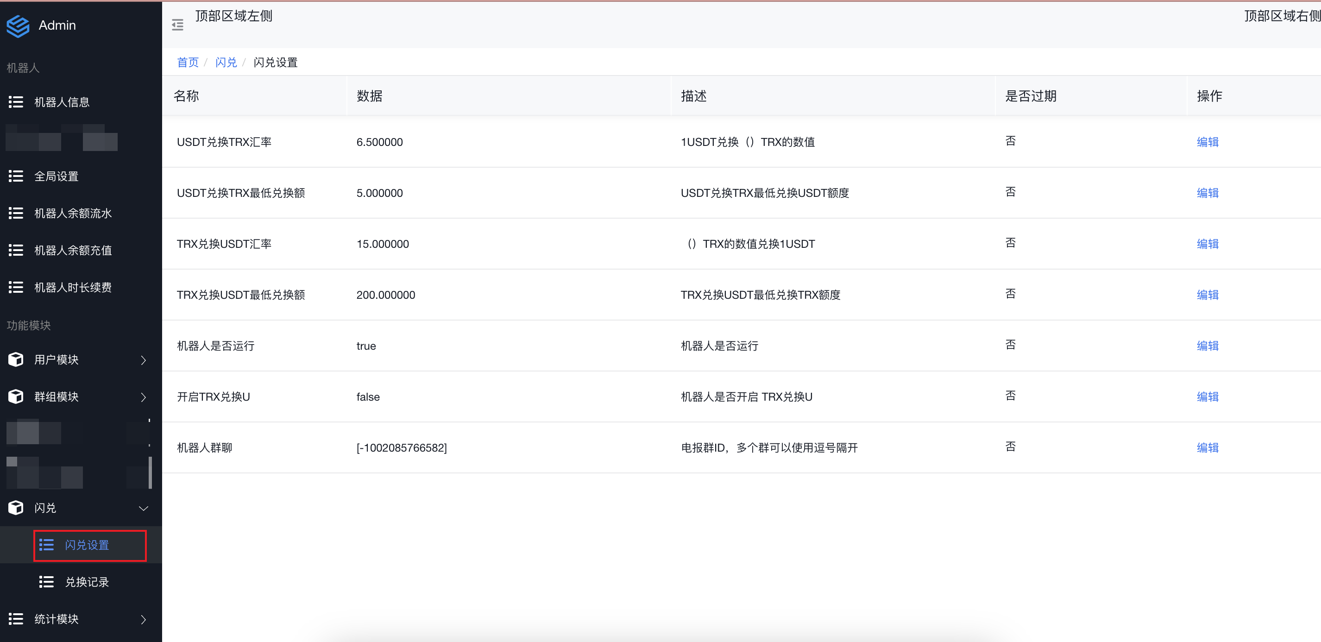
Task: Click list icon beside 兑换记录
Action: 47,582
